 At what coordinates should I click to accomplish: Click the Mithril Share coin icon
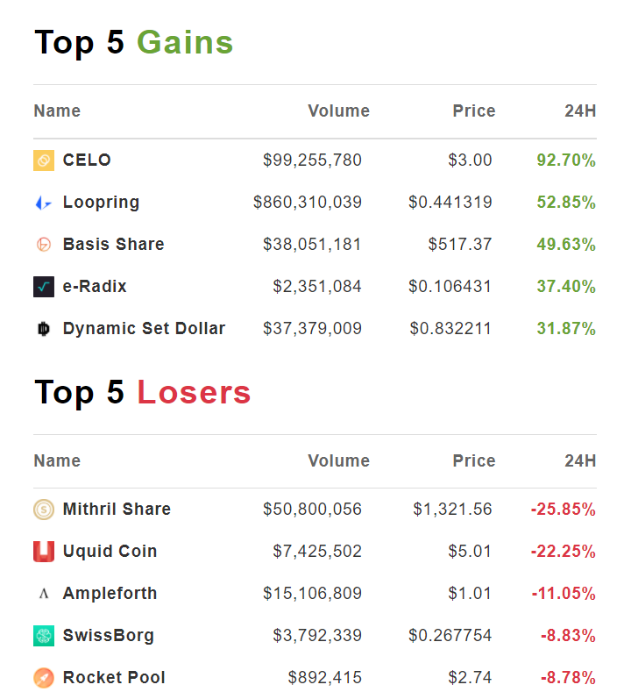(x=44, y=510)
